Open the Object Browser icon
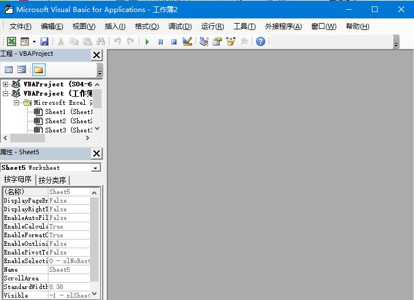Viewport: 414px width, 300px height. (x=231, y=41)
